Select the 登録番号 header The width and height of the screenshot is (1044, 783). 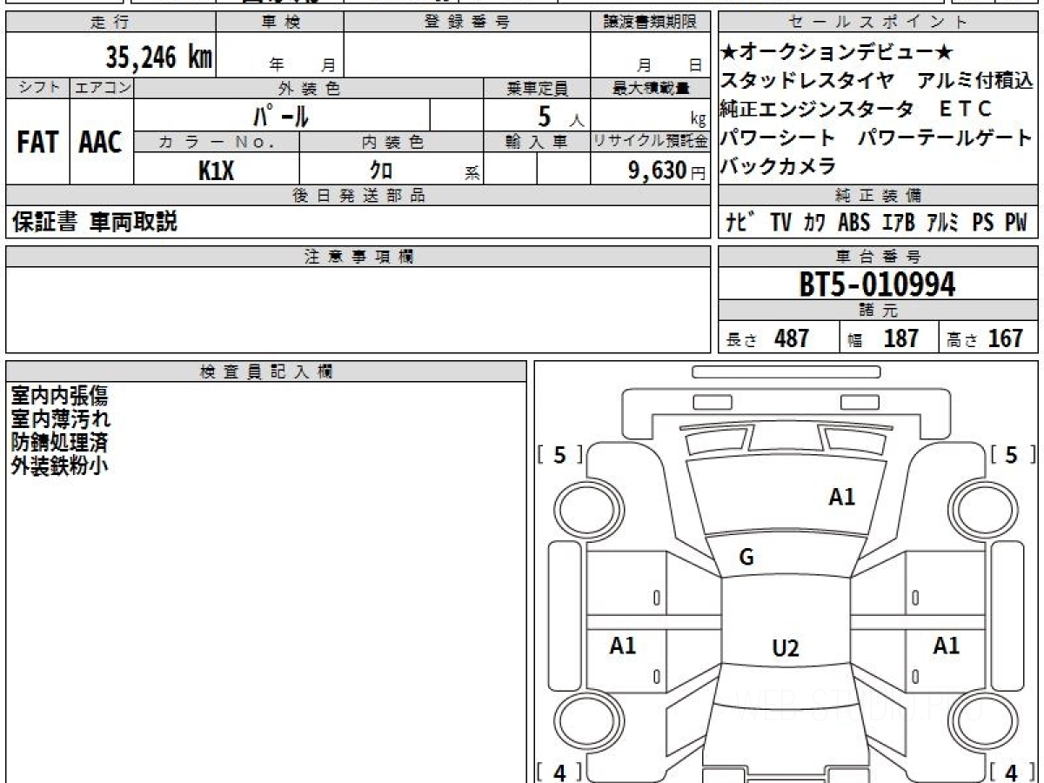pyautogui.click(x=467, y=23)
